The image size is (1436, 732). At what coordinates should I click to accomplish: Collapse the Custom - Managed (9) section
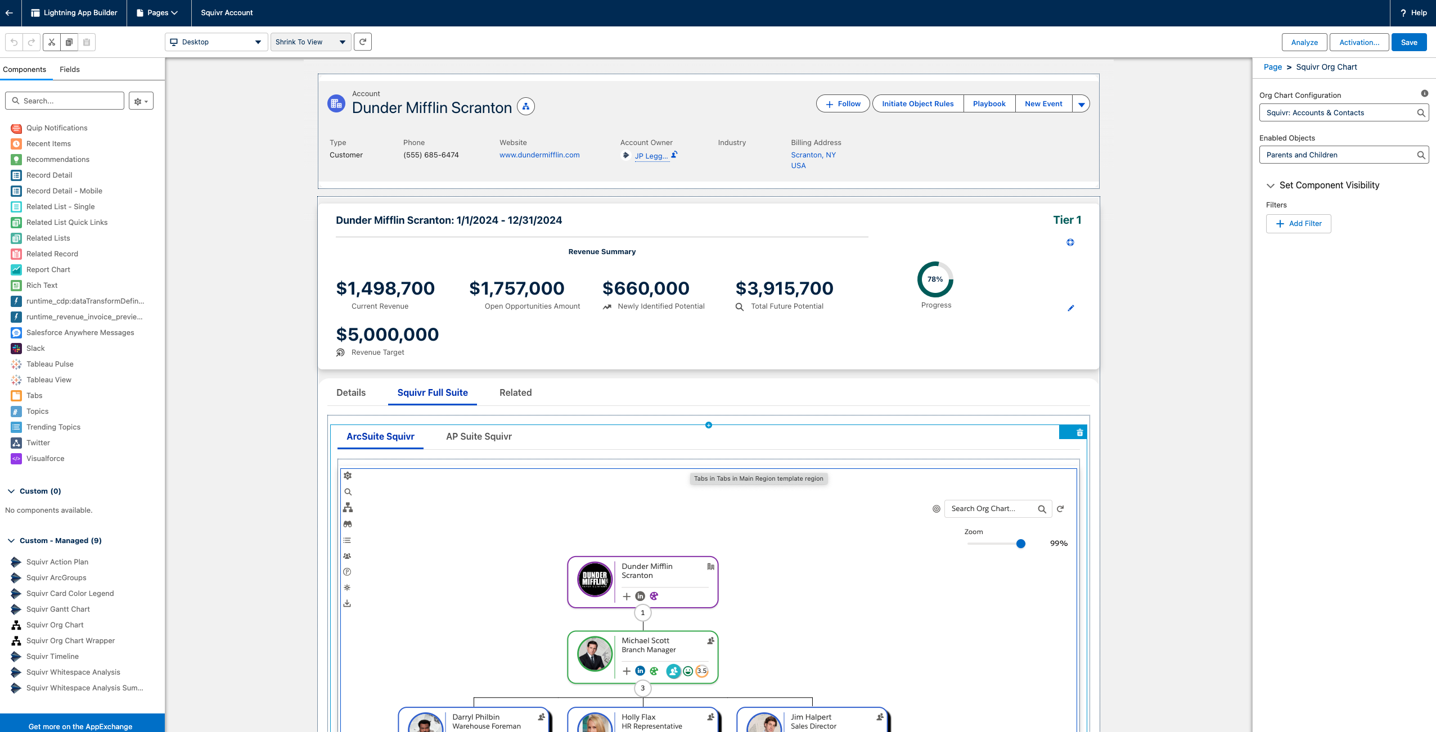pos(11,541)
